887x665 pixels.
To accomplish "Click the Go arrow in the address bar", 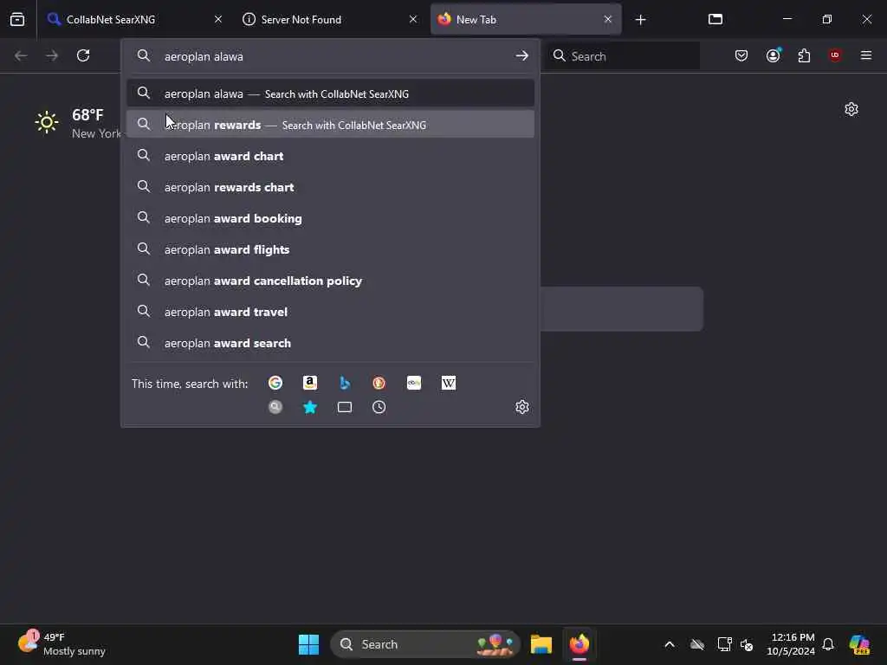I will coord(521,55).
